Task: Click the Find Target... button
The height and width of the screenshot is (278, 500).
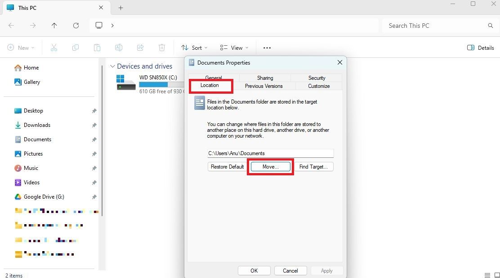Action: tap(313, 167)
